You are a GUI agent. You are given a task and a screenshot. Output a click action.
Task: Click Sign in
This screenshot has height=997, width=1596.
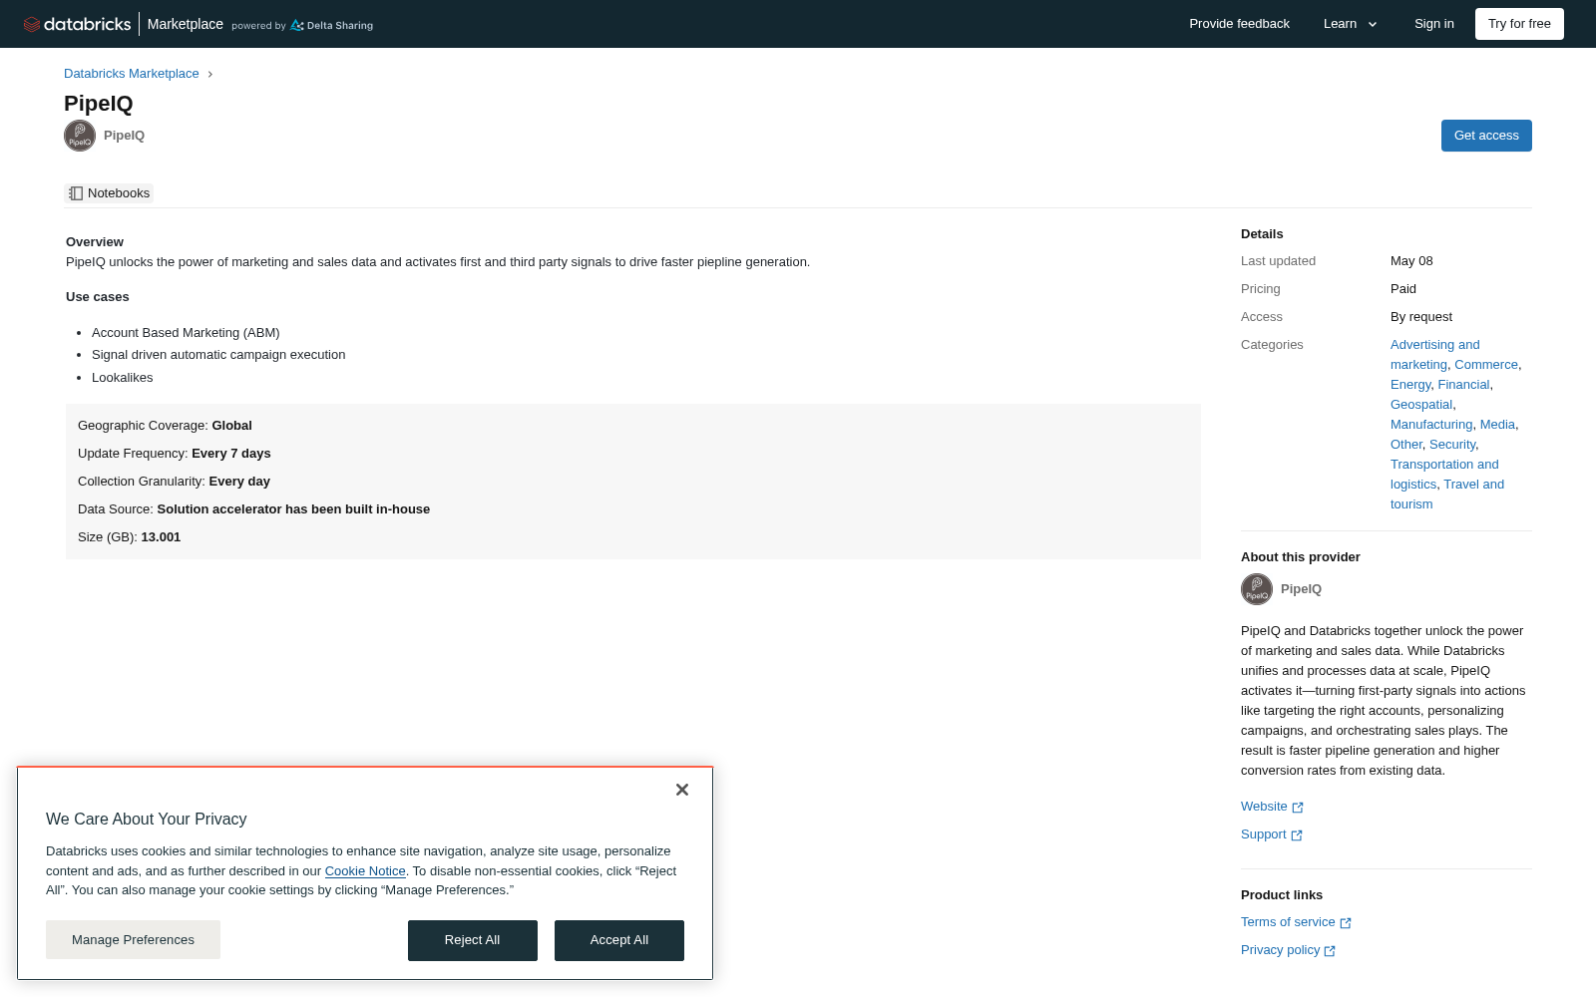[x=1433, y=24]
